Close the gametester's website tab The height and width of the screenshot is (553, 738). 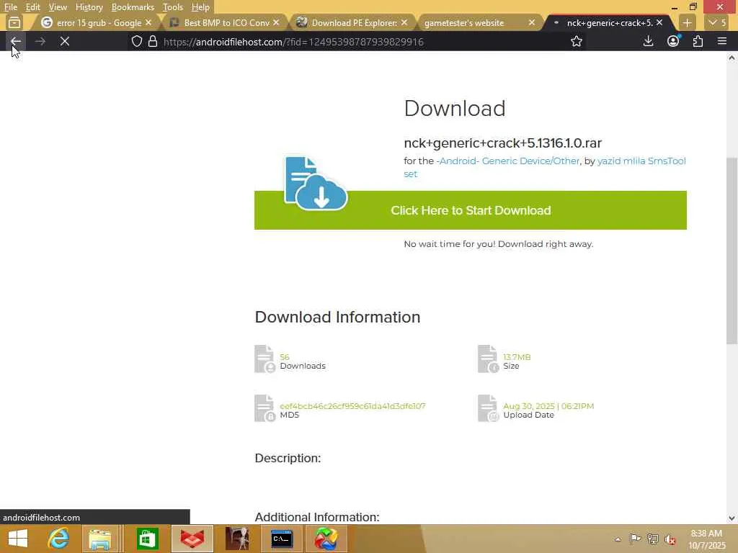coord(532,22)
